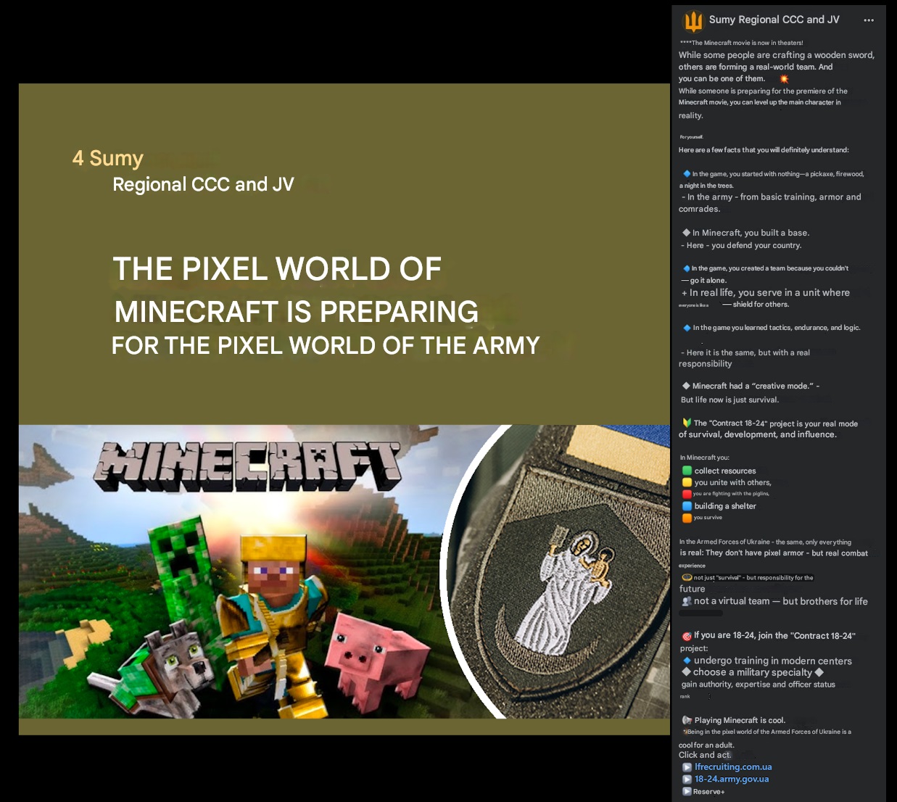897x802 pixels.
Task: Click 'Here are a few facts' sentence
Action: [x=764, y=150]
